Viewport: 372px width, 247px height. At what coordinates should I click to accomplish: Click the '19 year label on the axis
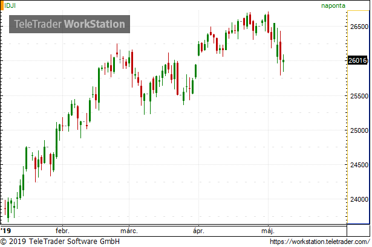click(5, 231)
